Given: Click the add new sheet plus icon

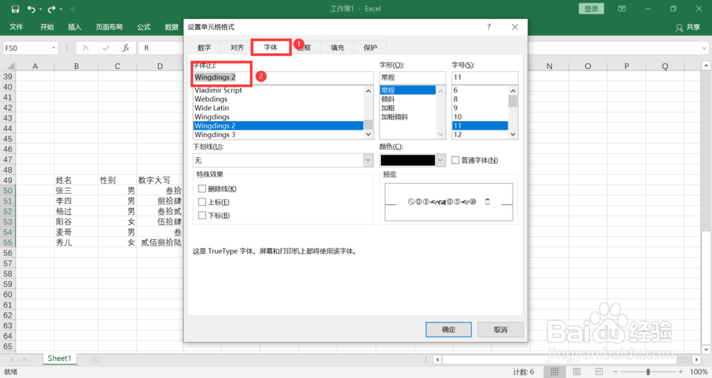Looking at the screenshot, I should [x=95, y=359].
